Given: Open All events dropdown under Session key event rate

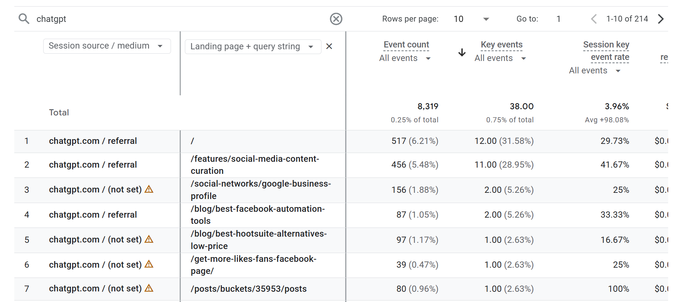Looking at the screenshot, I should click(595, 71).
